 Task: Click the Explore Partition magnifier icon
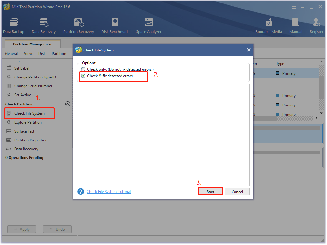(x=9, y=122)
